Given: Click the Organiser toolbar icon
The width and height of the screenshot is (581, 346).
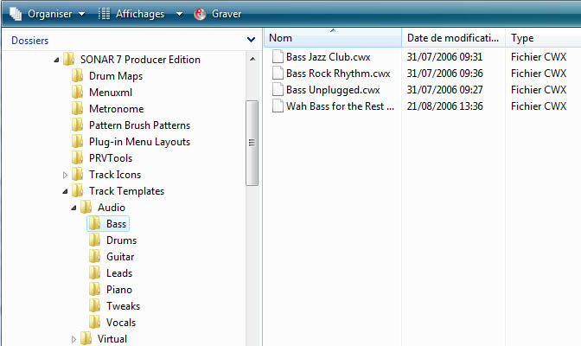Looking at the screenshot, I should [x=16, y=14].
